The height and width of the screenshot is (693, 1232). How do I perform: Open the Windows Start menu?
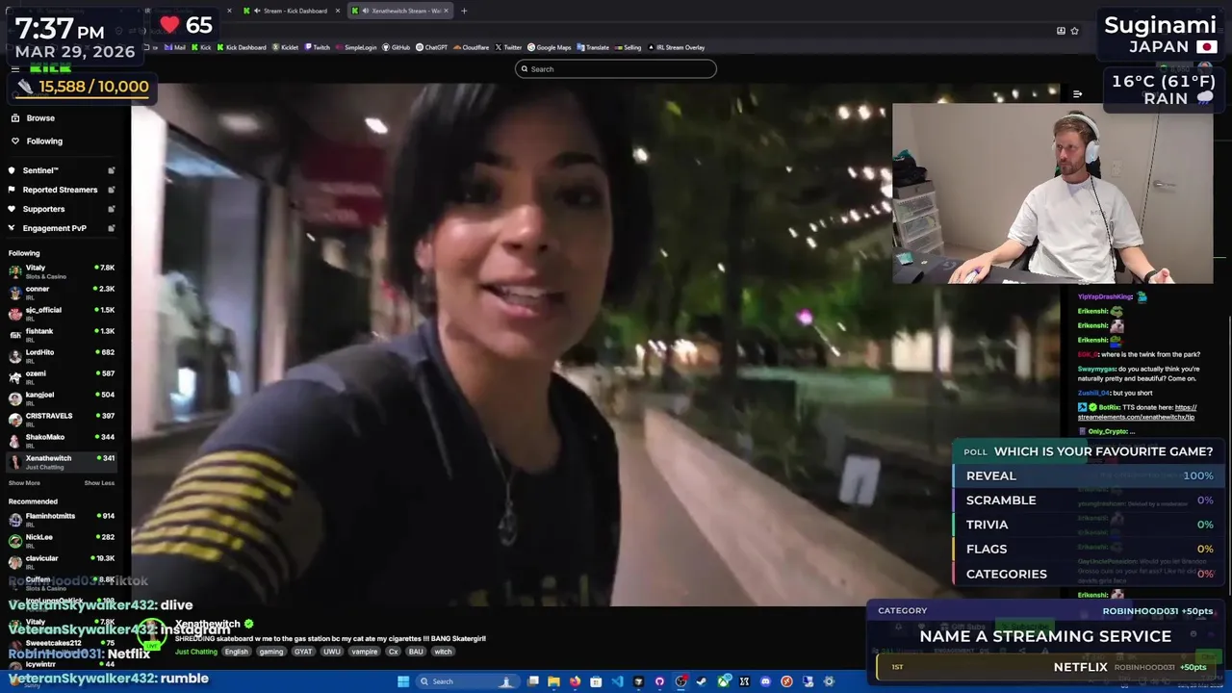pos(403,681)
